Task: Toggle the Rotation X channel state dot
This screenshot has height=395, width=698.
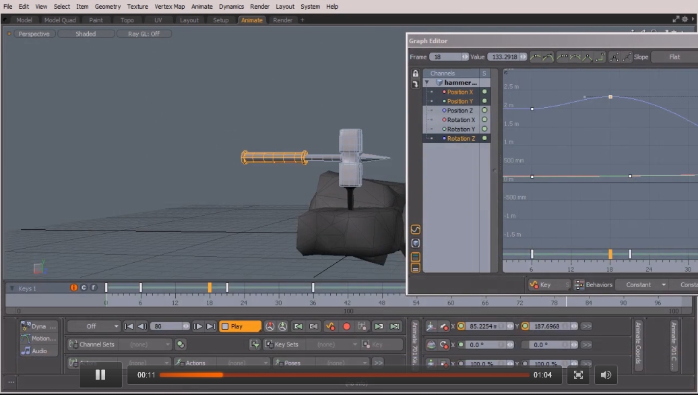Action: 484,120
